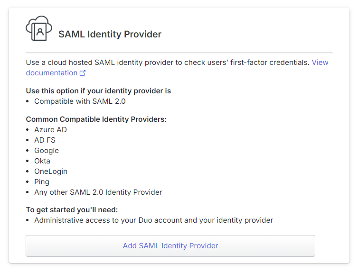Click the To get started you'll need heading

72,209
